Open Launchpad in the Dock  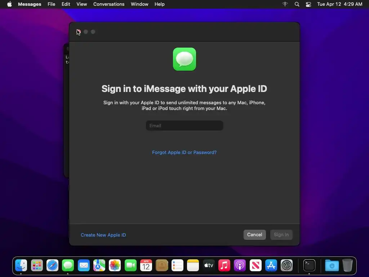coord(37,265)
